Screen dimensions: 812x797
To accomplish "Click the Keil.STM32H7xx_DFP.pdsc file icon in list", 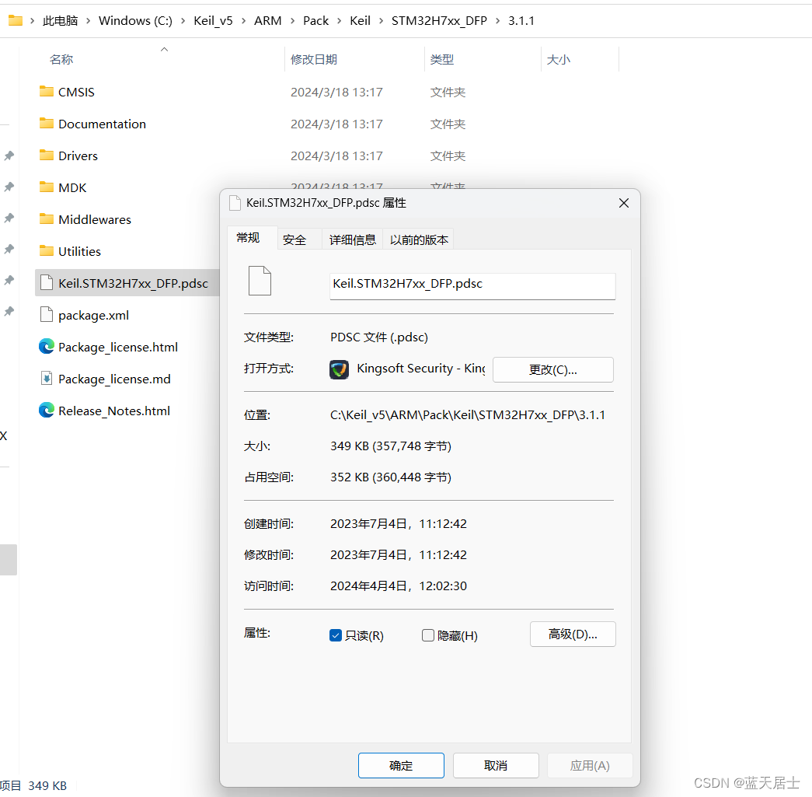I will click(47, 283).
